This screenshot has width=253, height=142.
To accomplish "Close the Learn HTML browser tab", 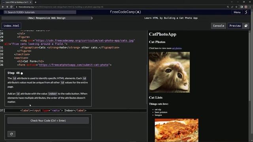I will tap(30, 2).
